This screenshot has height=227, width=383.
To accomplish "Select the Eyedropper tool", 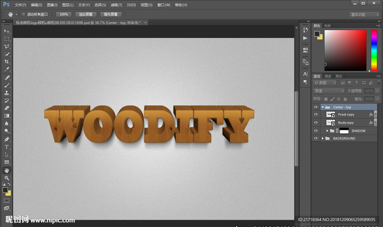I will [x=7, y=69].
